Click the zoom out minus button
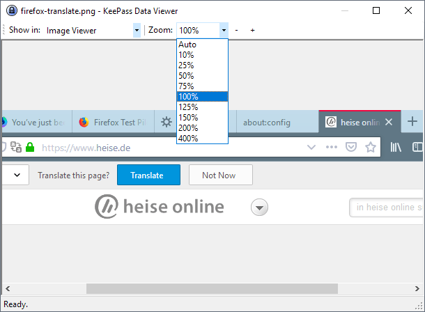425x312 pixels. coord(236,31)
